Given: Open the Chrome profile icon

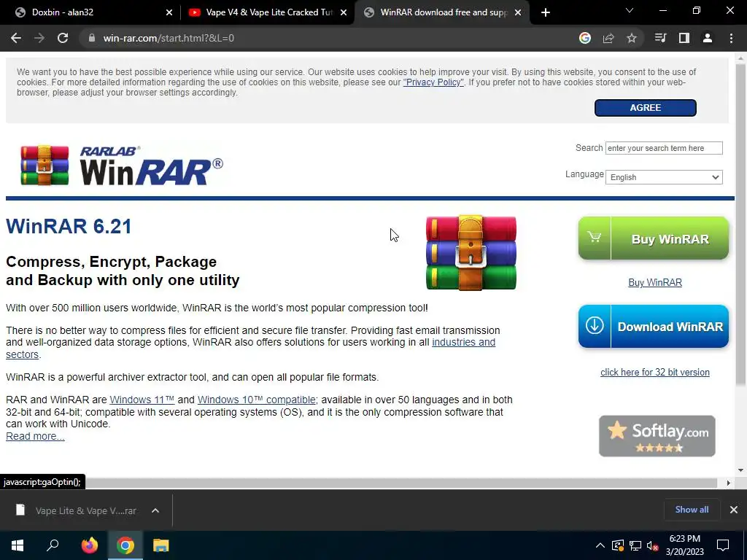Looking at the screenshot, I should (x=708, y=38).
